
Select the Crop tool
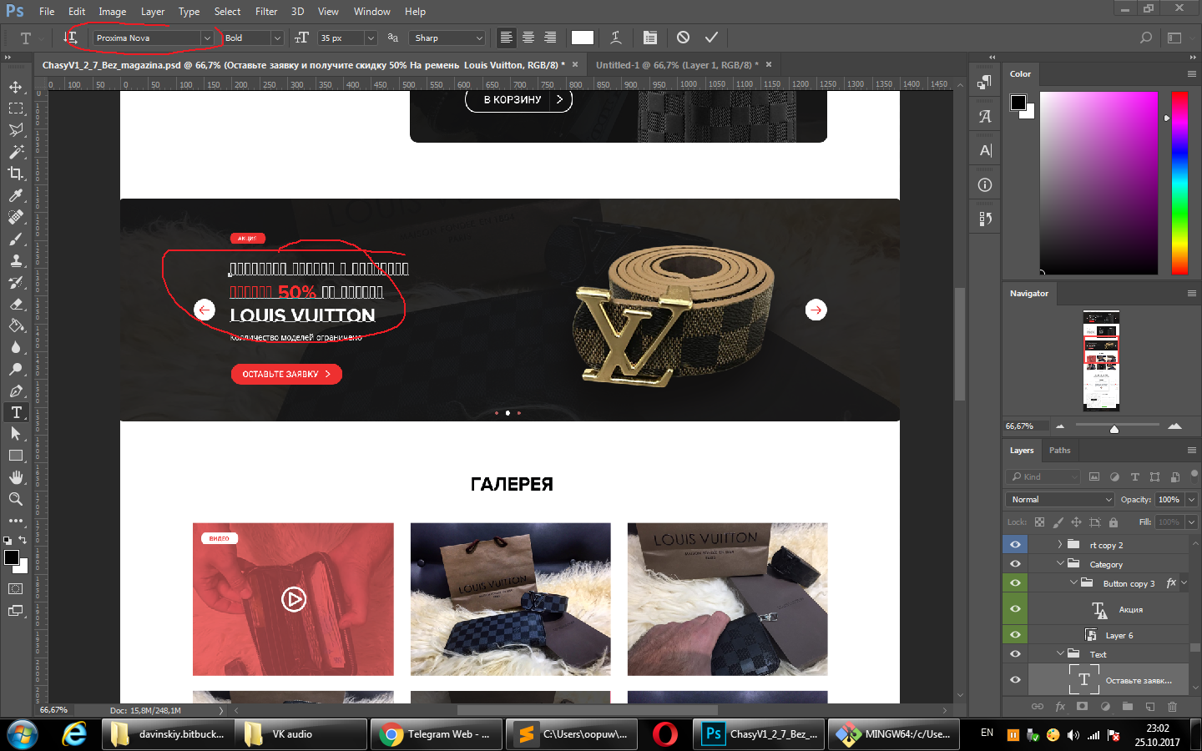pyautogui.click(x=16, y=174)
